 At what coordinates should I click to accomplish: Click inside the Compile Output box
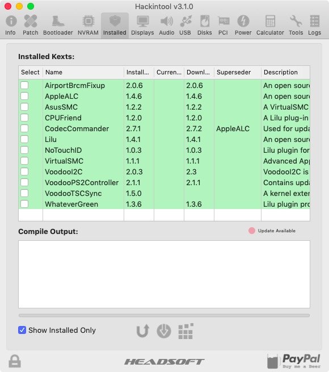click(x=164, y=274)
